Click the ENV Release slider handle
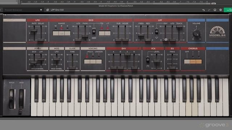232x130 pixels. click(134, 68)
